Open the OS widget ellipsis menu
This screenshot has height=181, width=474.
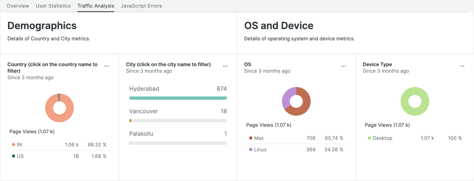[x=344, y=66]
